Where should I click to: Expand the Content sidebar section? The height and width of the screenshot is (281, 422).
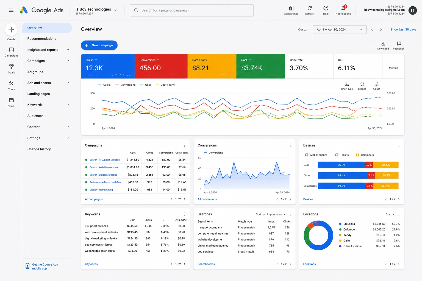[68, 127]
